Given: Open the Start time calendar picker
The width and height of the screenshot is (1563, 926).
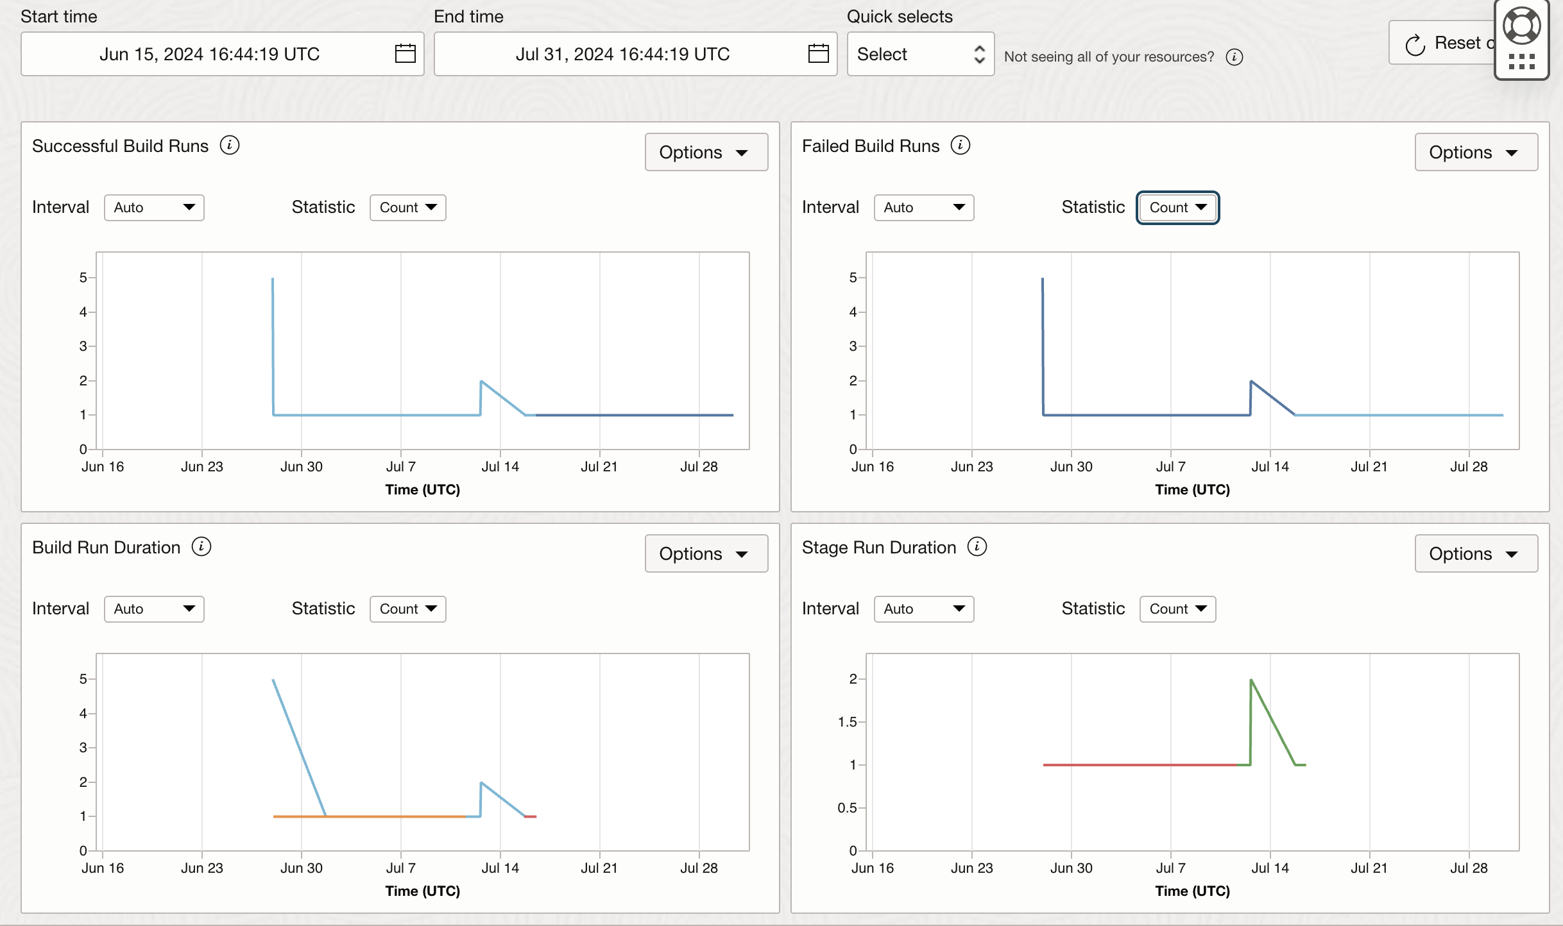Looking at the screenshot, I should pos(406,54).
